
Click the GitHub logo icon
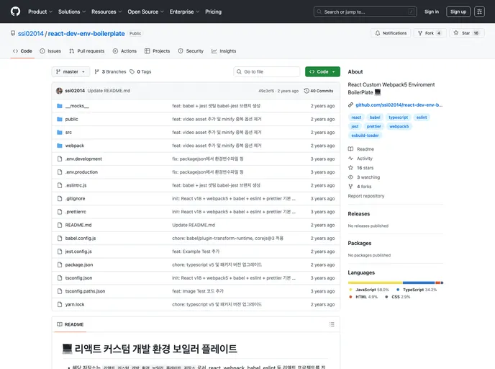point(15,12)
